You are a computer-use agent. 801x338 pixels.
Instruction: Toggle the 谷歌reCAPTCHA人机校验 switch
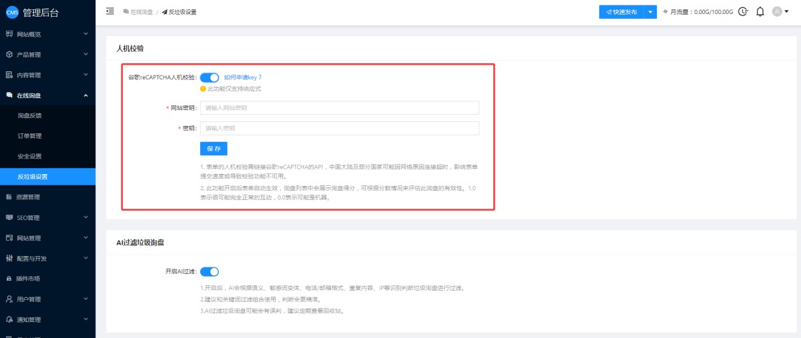coord(210,77)
